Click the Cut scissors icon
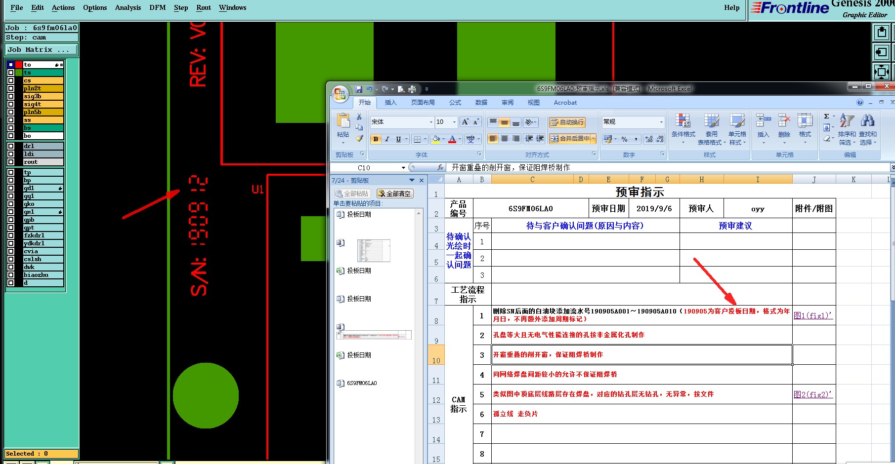 (x=359, y=117)
